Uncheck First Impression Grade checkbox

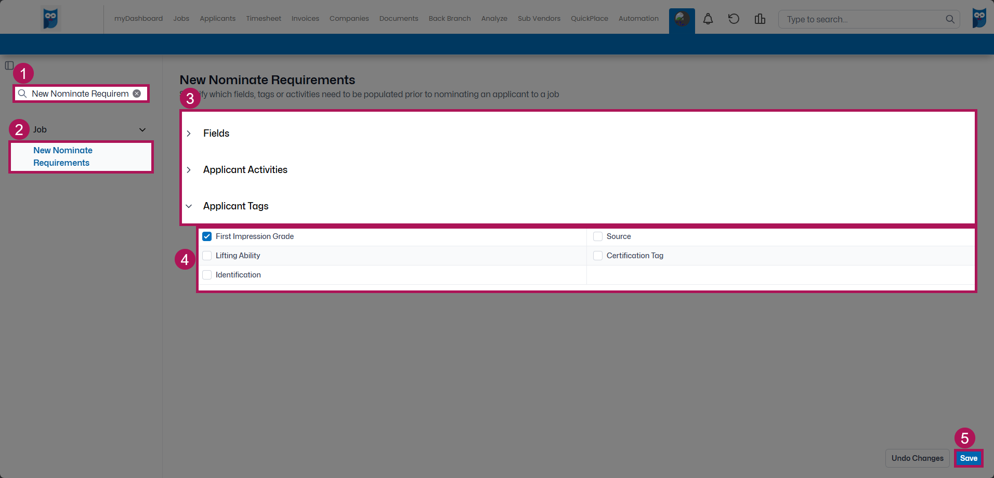coord(207,236)
